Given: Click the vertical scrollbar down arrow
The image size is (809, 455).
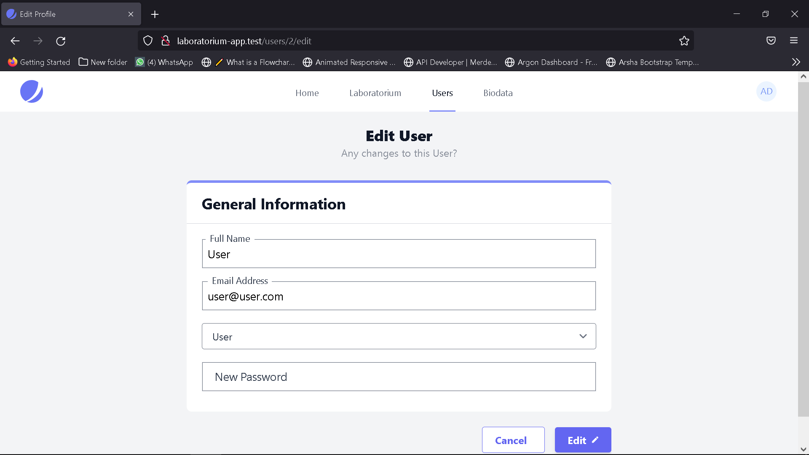Looking at the screenshot, I should (803, 449).
